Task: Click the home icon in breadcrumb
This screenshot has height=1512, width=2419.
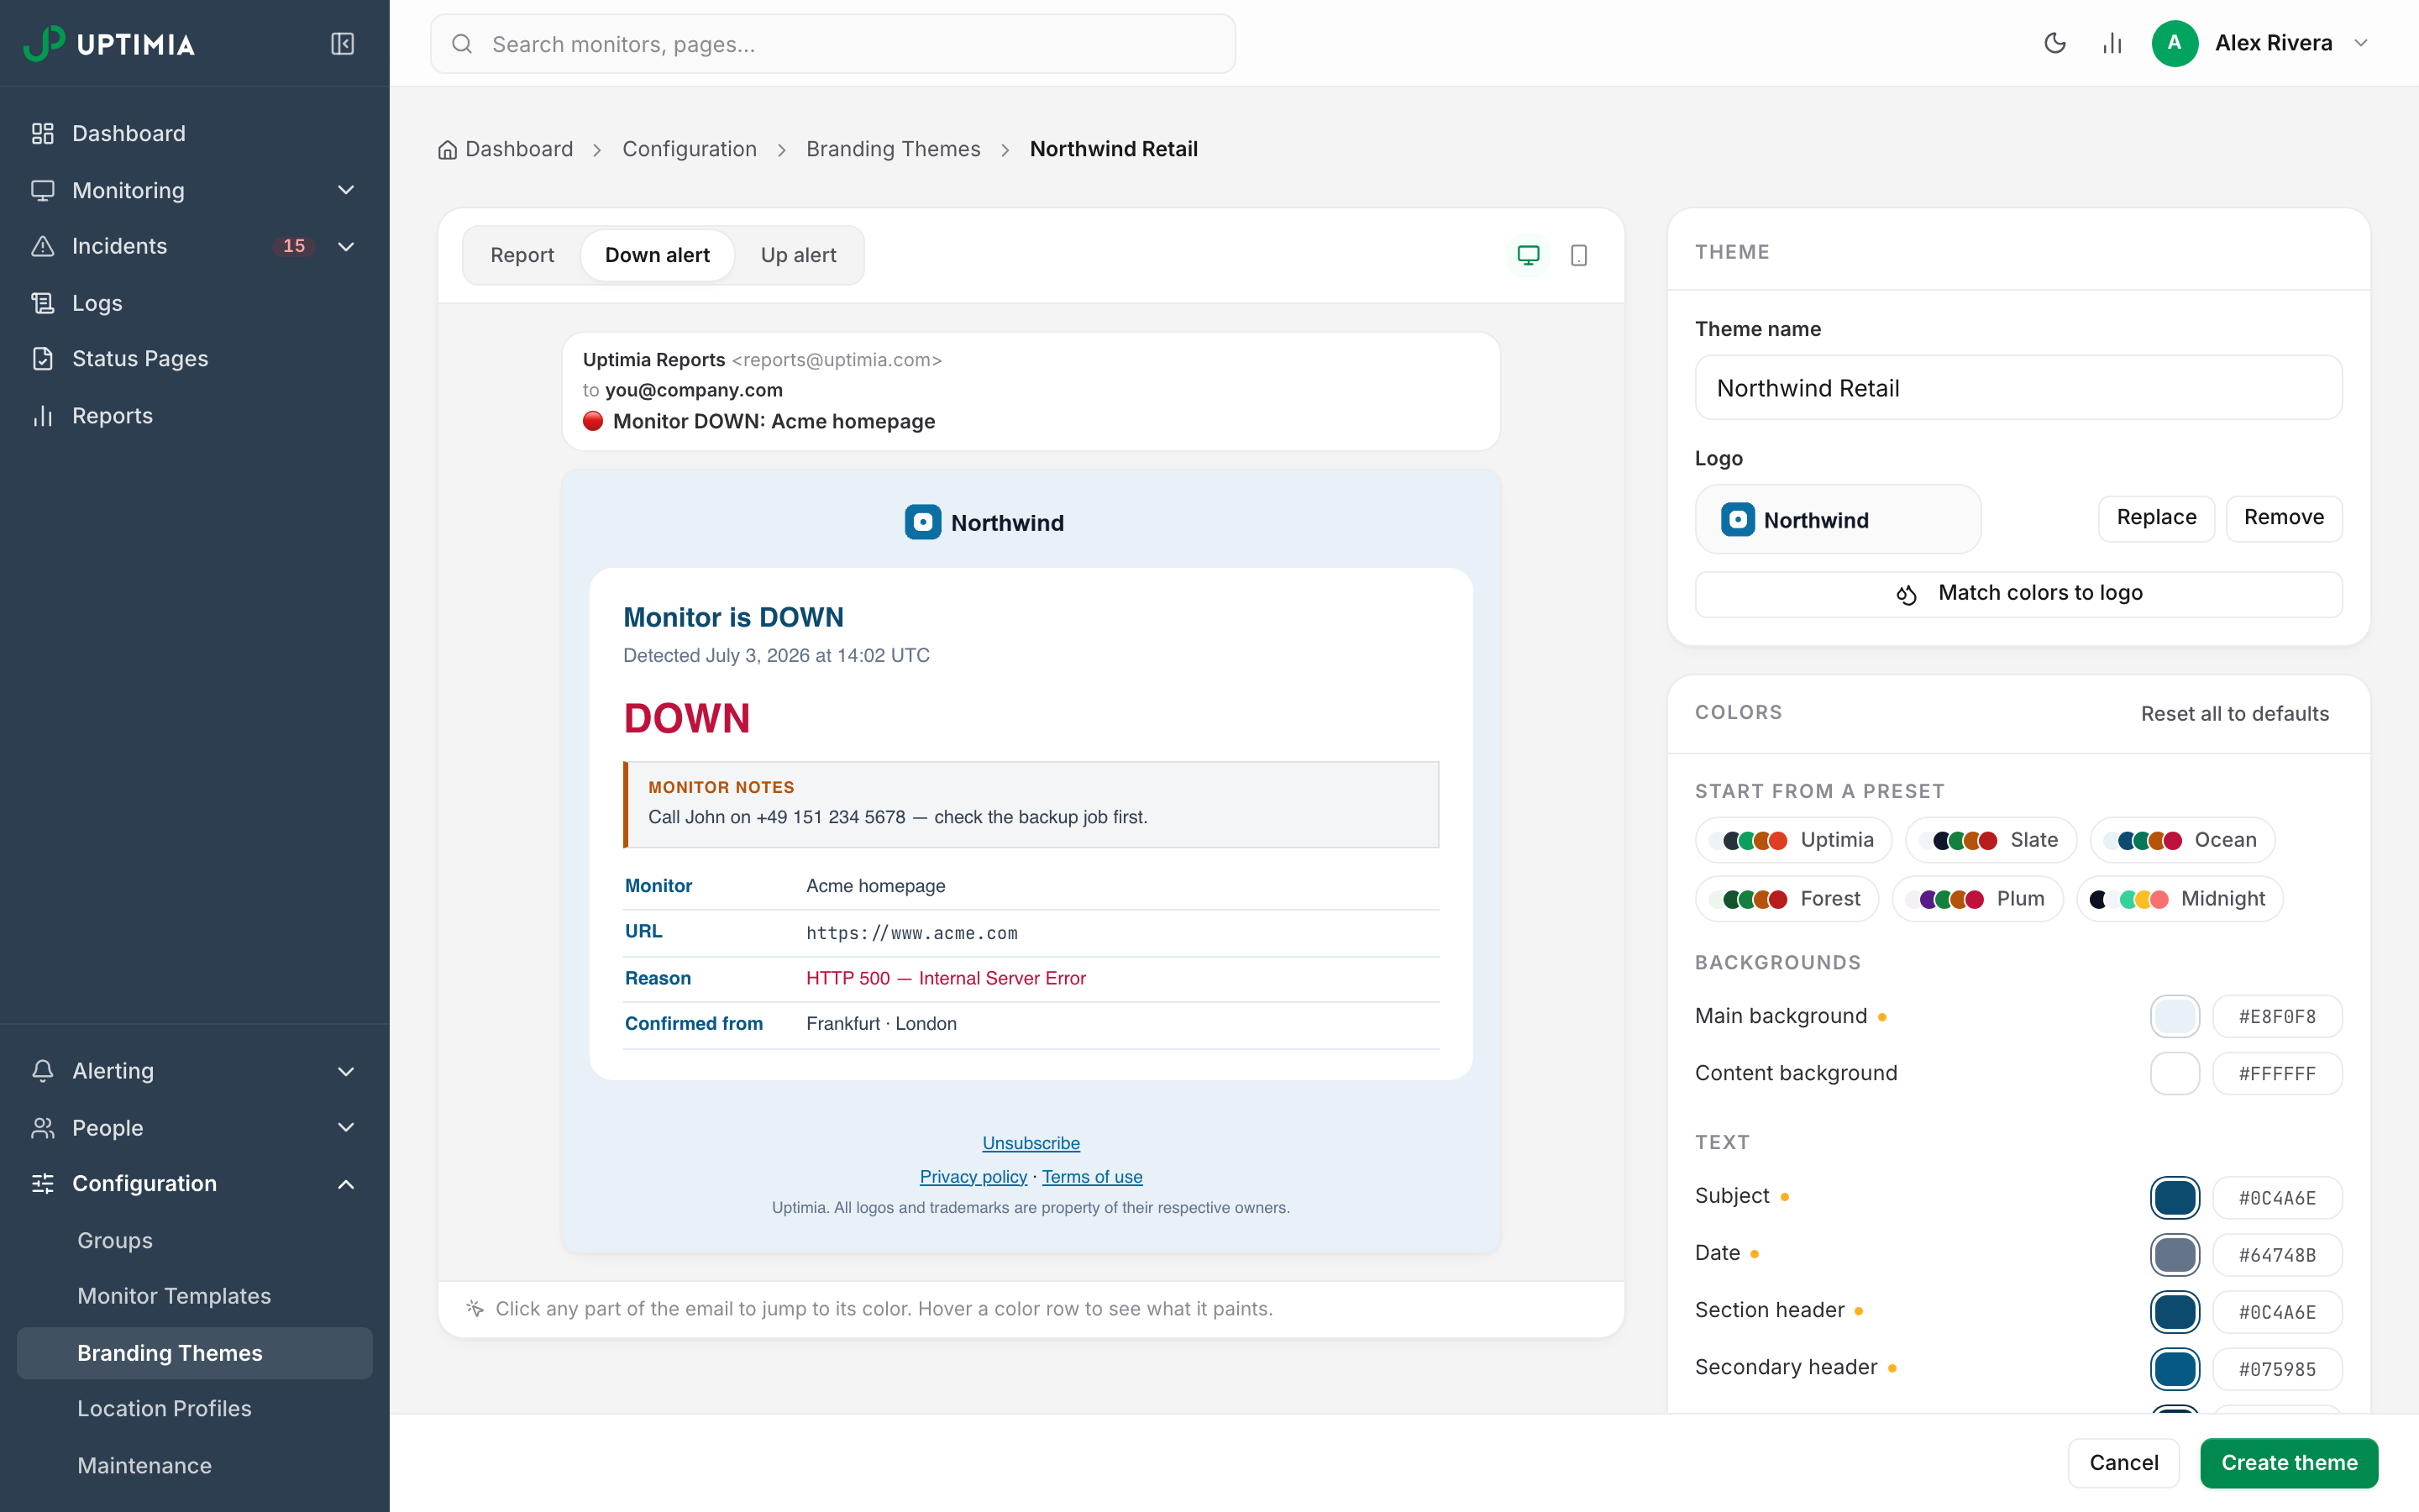Action: coord(447,150)
